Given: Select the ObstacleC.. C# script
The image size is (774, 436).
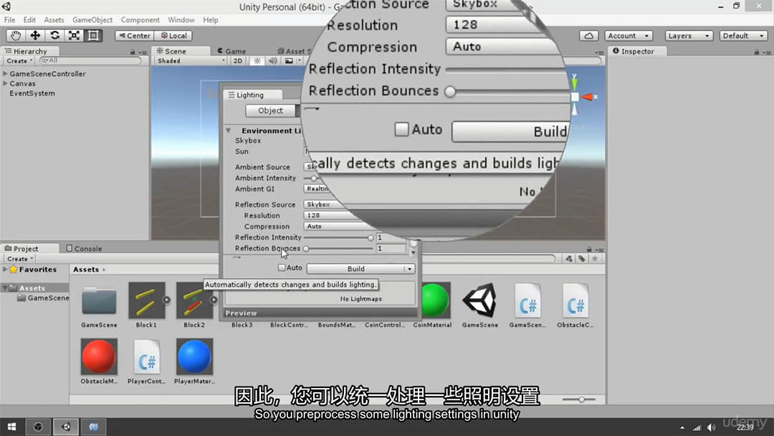Looking at the screenshot, I should [575, 300].
